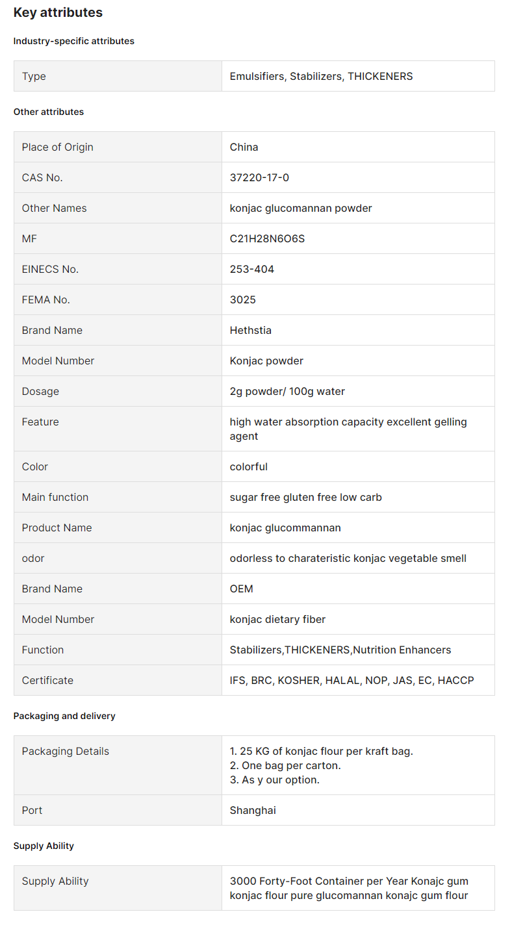Image resolution: width=512 pixels, height=925 pixels.
Task: Click the Key attributes heading
Action: point(58,12)
